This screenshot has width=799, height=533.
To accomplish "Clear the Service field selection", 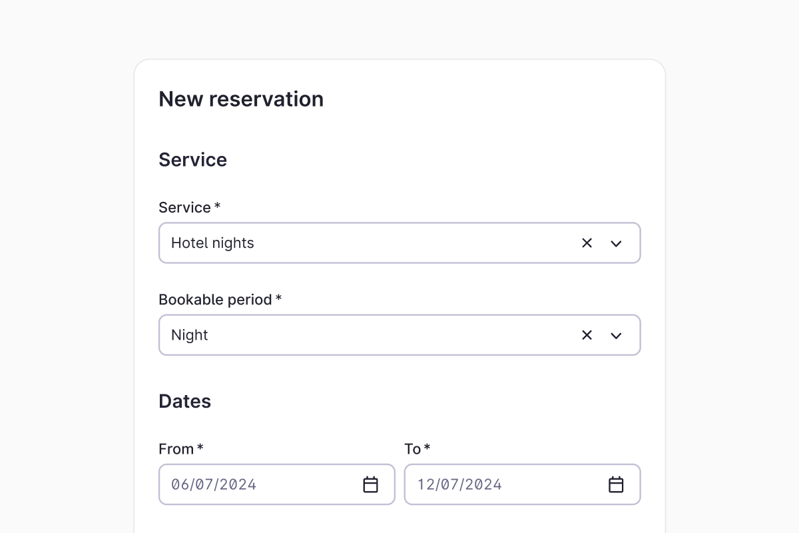I will pos(587,243).
